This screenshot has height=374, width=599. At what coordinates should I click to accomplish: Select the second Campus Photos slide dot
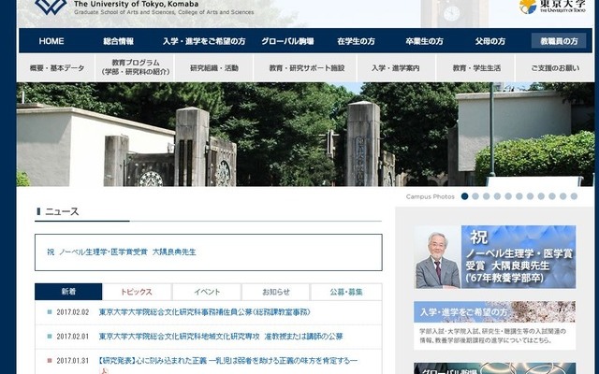click(x=475, y=196)
